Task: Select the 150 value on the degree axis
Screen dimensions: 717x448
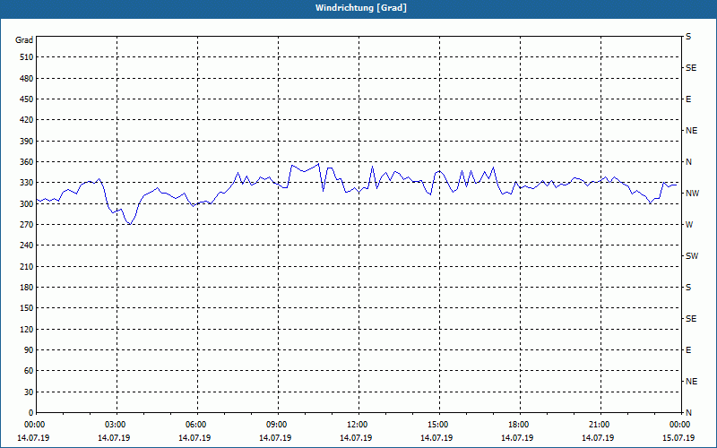Action: 27,308
